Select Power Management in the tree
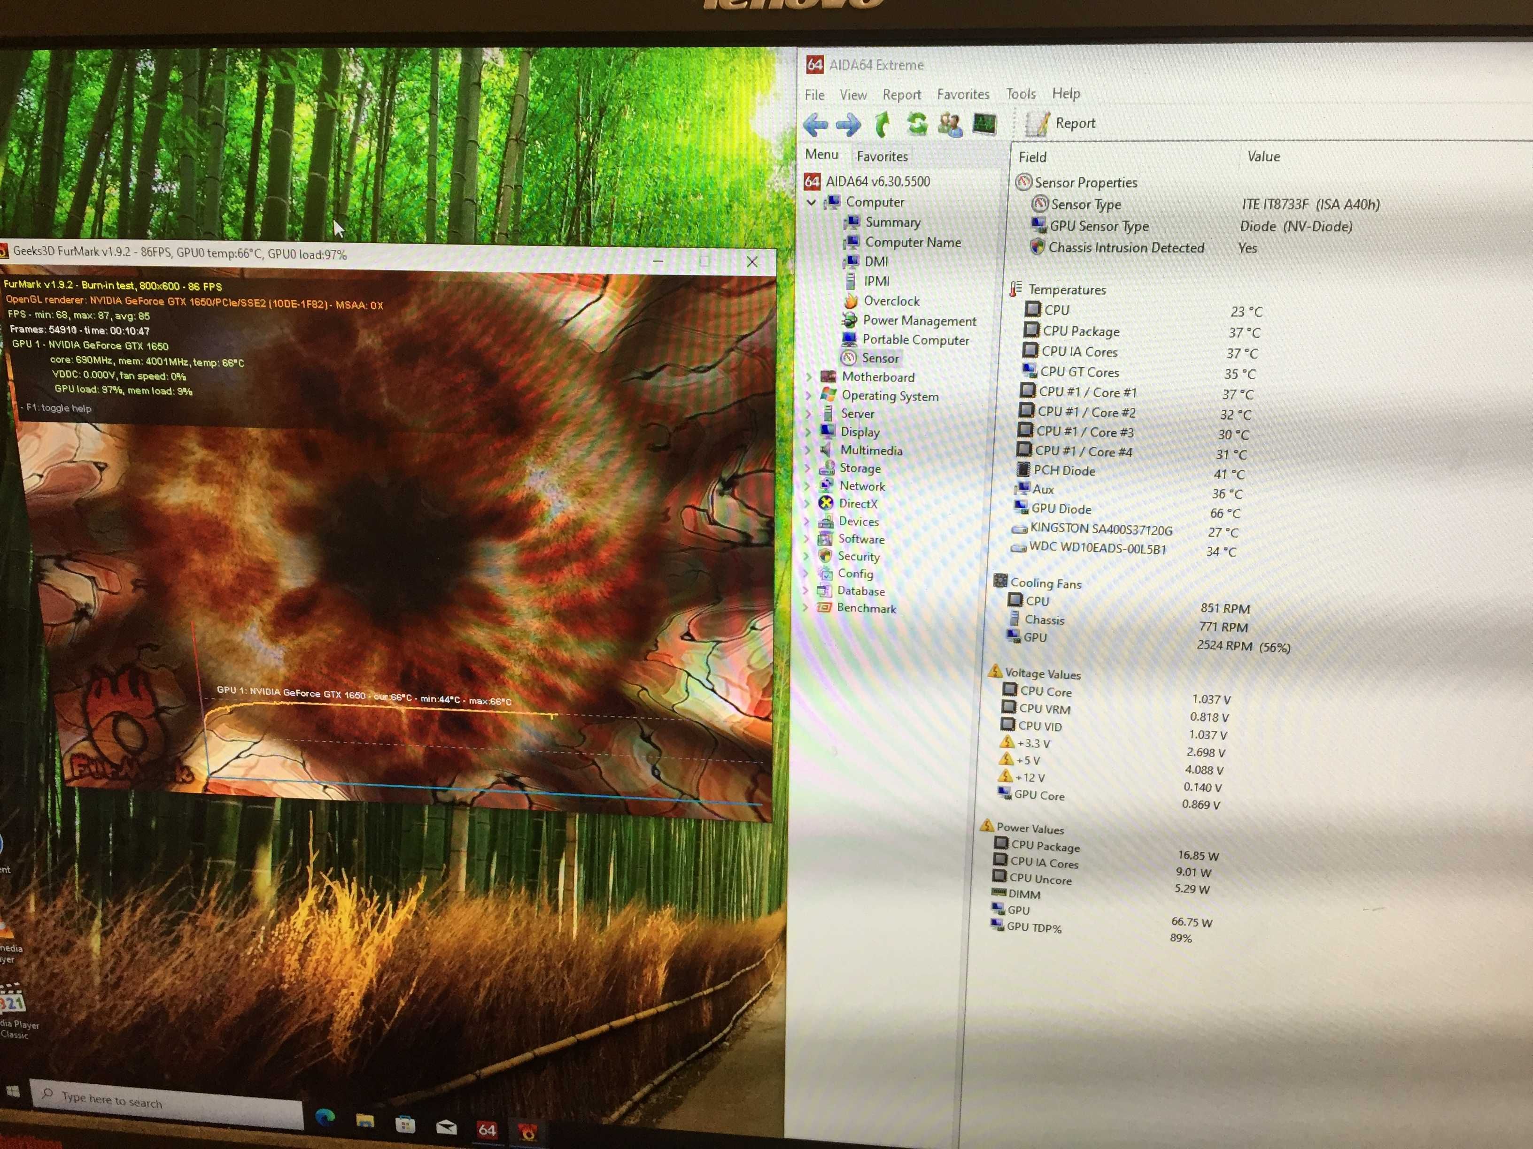1533x1149 pixels. (909, 321)
